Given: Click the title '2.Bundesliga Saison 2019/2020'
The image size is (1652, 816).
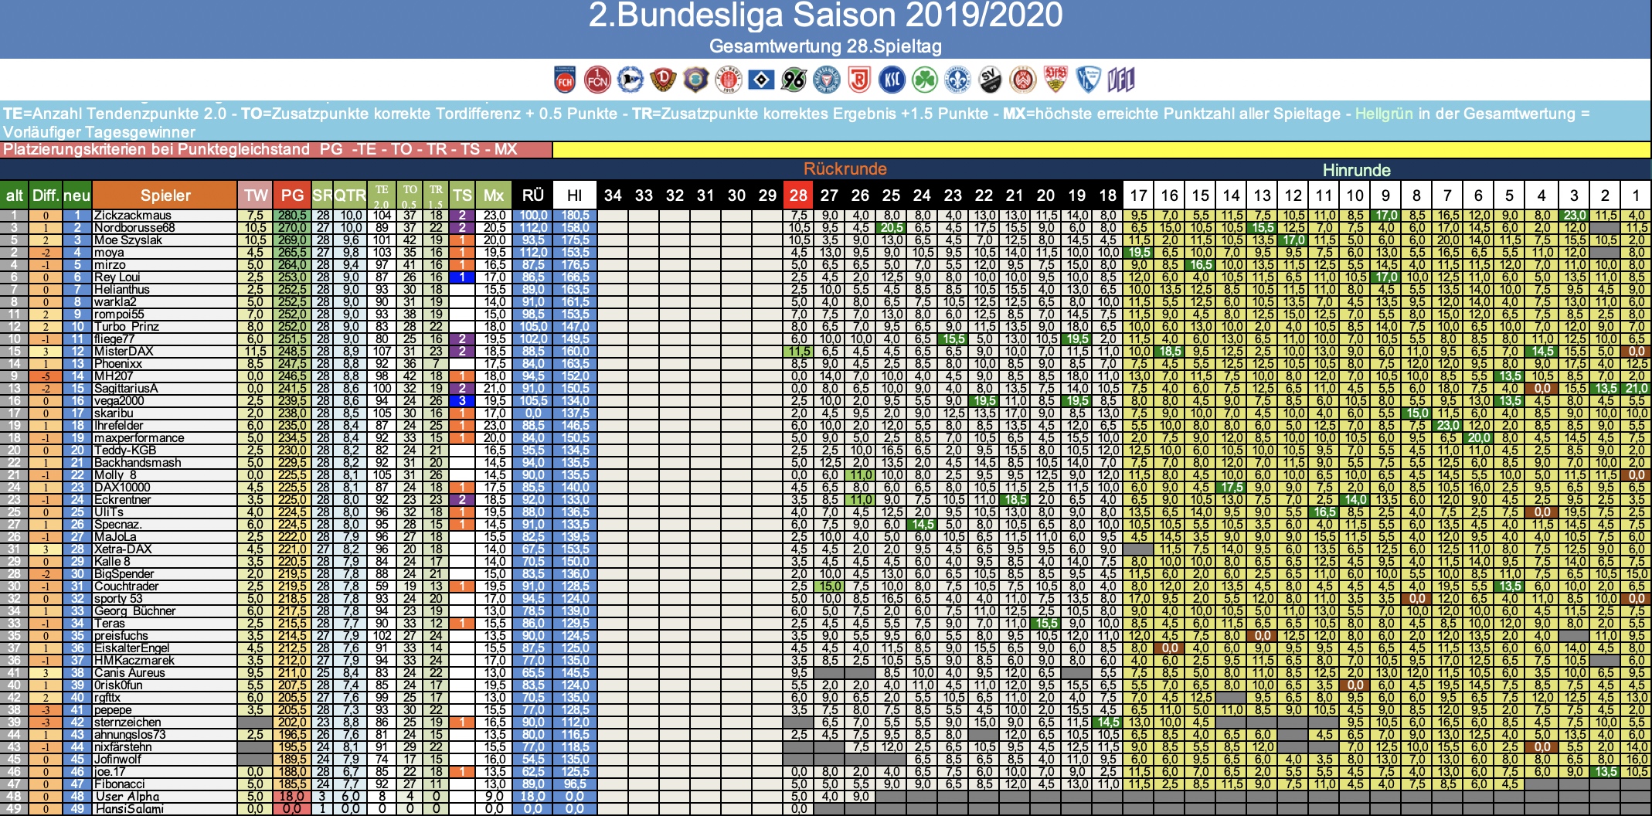Looking at the screenshot, I should point(825,15).
